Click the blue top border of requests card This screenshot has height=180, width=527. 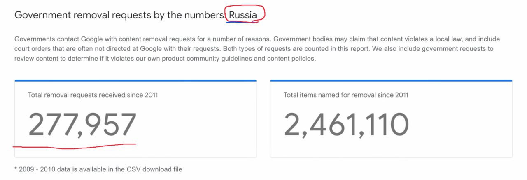[135, 80]
